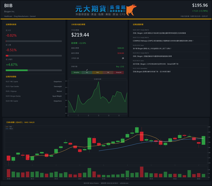Open the MarketBeat Biogen headline
The width and height of the screenshot is (212, 186).
[151, 72]
